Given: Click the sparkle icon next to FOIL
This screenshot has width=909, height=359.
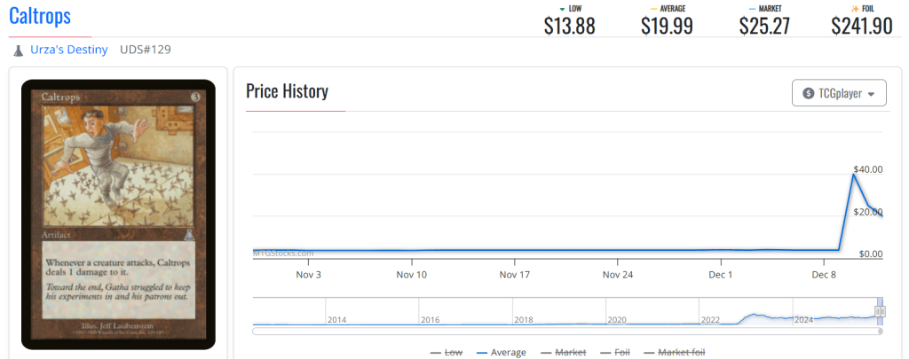Looking at the screenshot, I should click(854, 9).
